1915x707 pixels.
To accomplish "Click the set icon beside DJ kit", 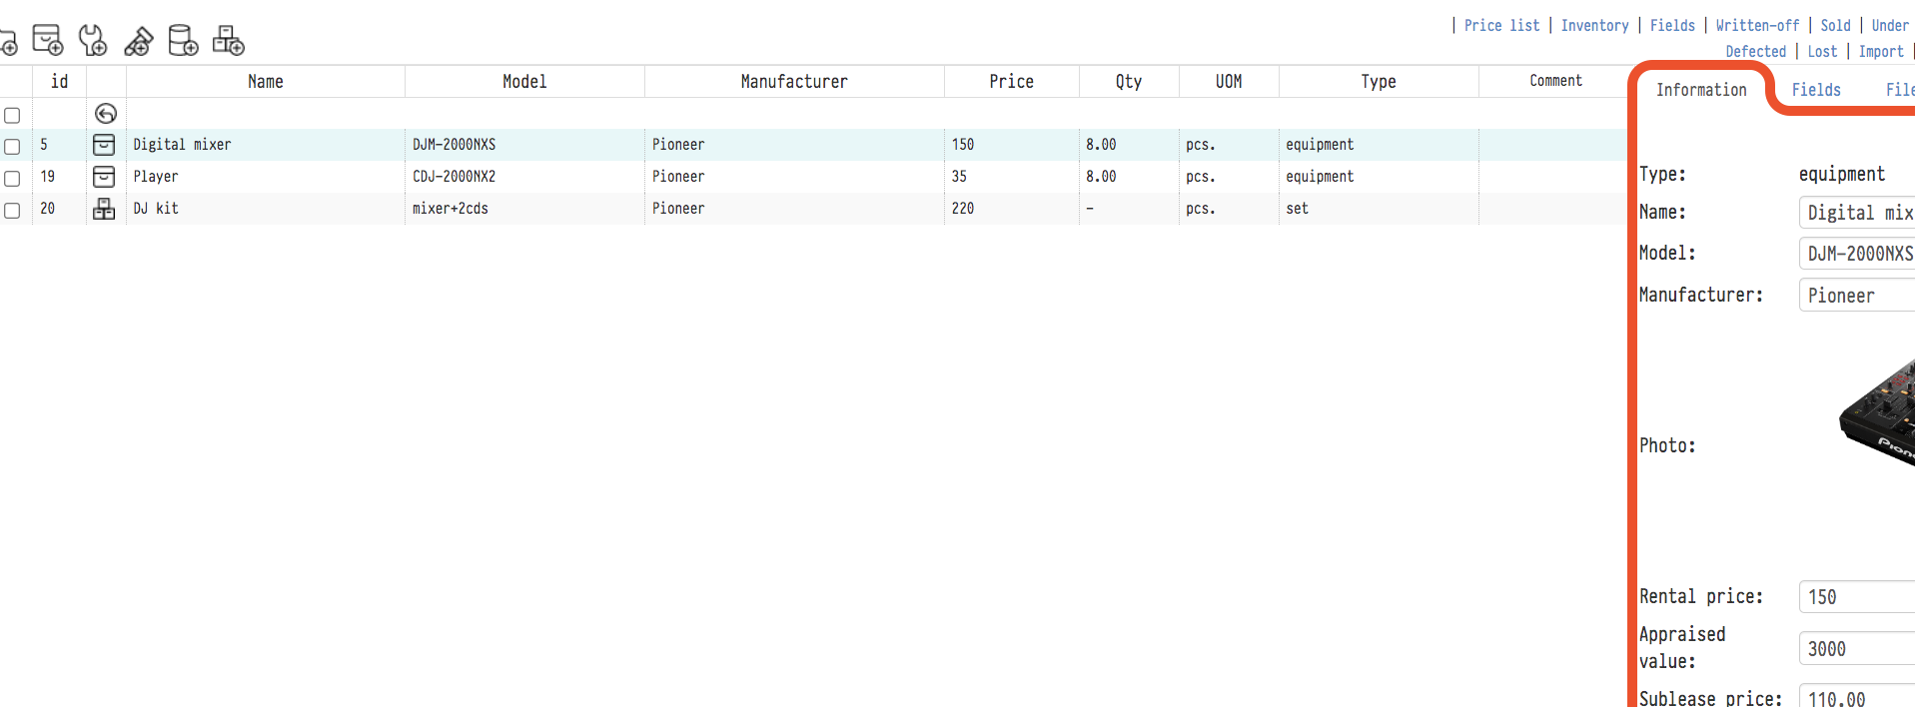I will pos(104,209).
